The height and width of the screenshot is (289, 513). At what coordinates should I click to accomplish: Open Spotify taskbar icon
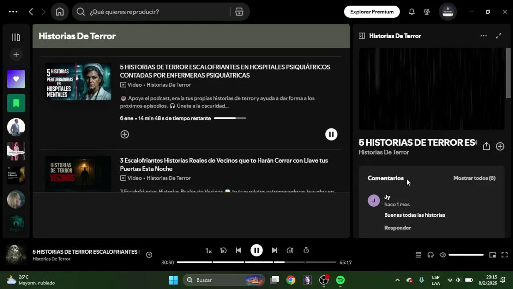[340, 280]
